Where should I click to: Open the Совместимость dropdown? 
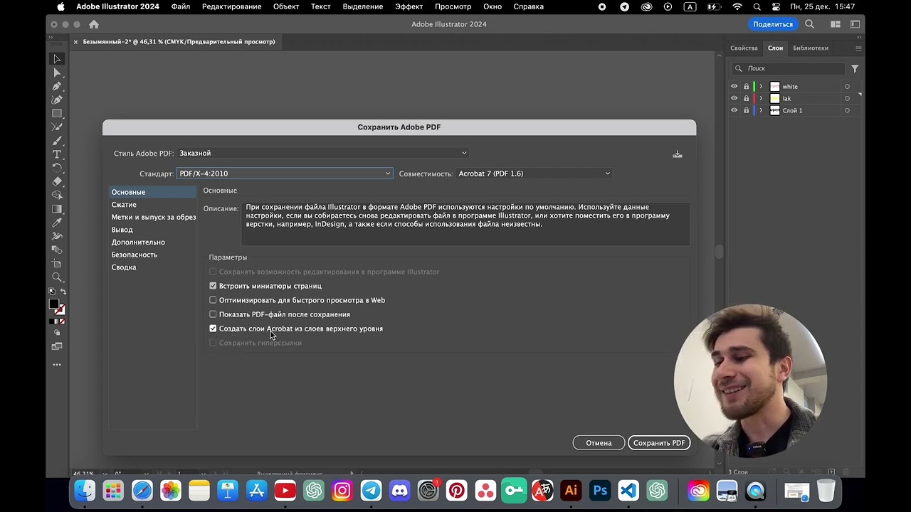coord(534,174)
